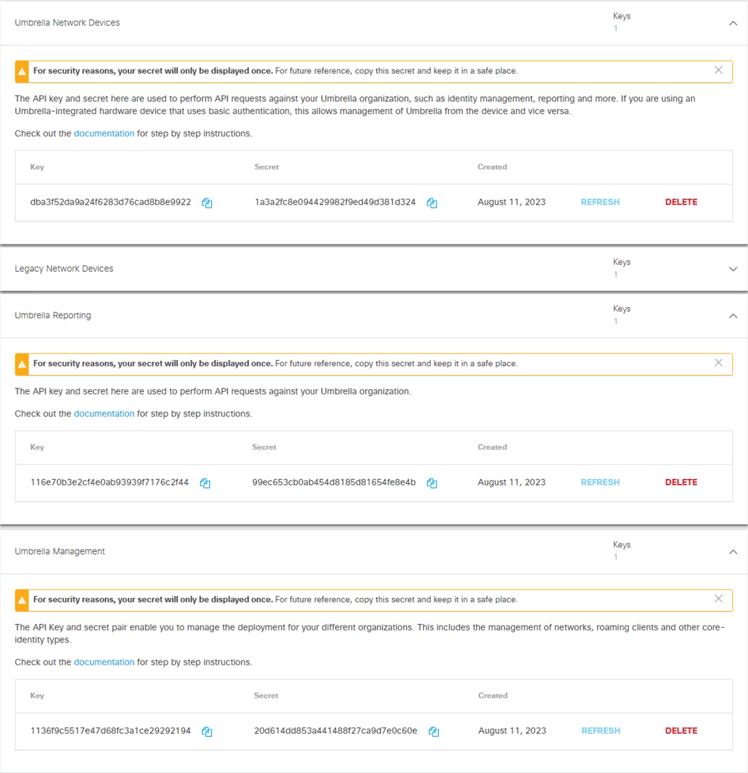Collapse the Umbrella Network Devices section
Screen dimensions: 748x773
click(733, 23)
